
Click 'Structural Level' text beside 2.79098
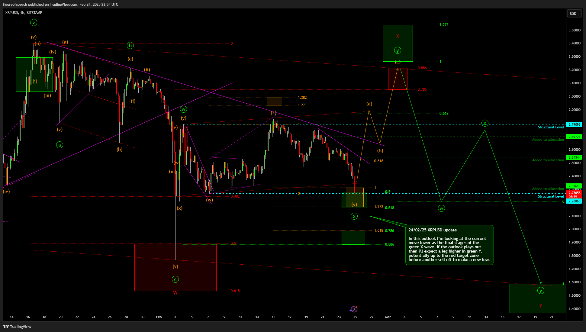pos(551,127)
